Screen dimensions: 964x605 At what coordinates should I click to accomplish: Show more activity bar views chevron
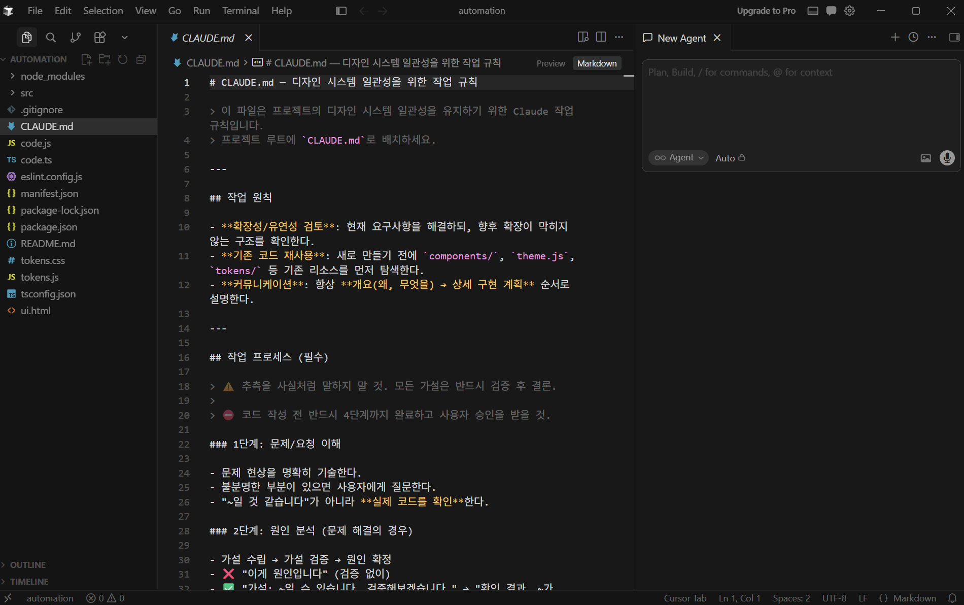coord(124,37)
